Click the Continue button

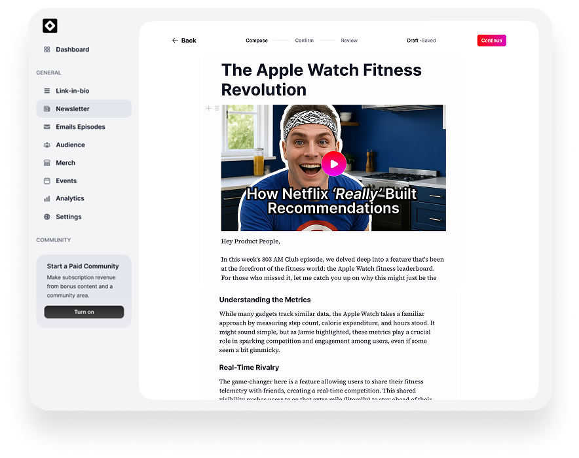click(x=491, y=41)
